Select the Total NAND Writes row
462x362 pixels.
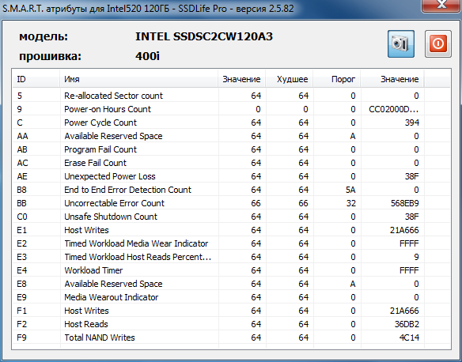pyautogui.click(x=231, y=337)
